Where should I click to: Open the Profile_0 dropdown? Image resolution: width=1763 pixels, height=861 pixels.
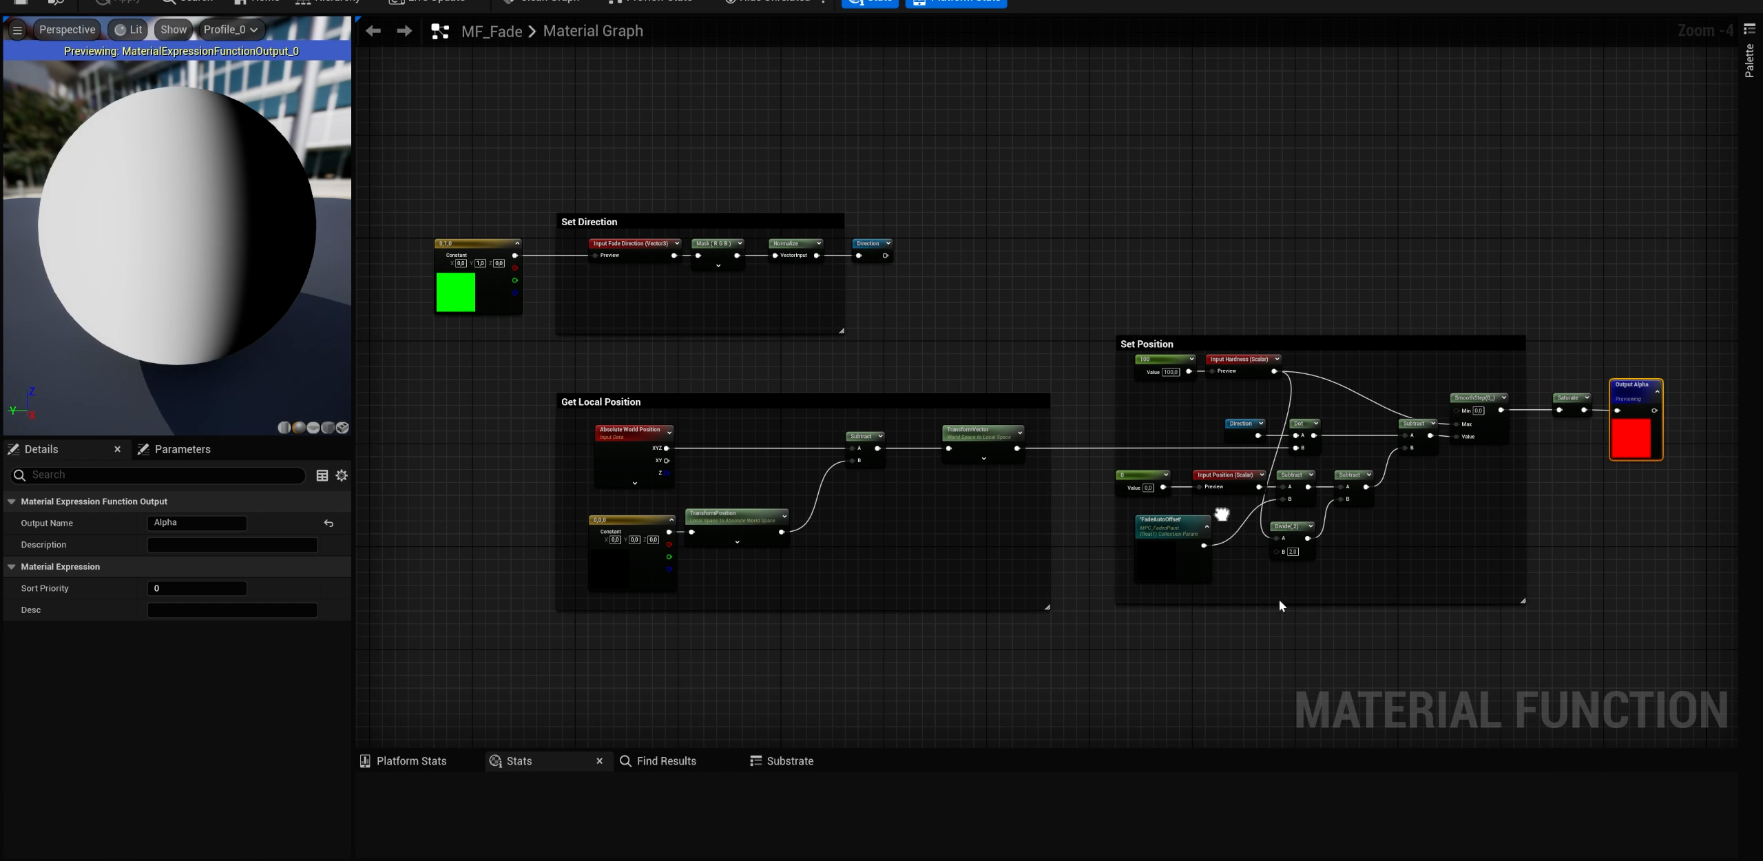231,30
